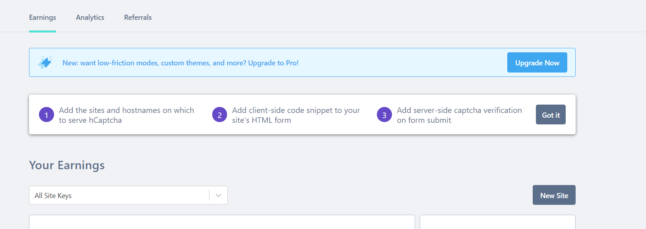Click the wide empty panel below All Site Keys
The height and width of the screenshot is (229, 646).
click(x=222, y=222)
